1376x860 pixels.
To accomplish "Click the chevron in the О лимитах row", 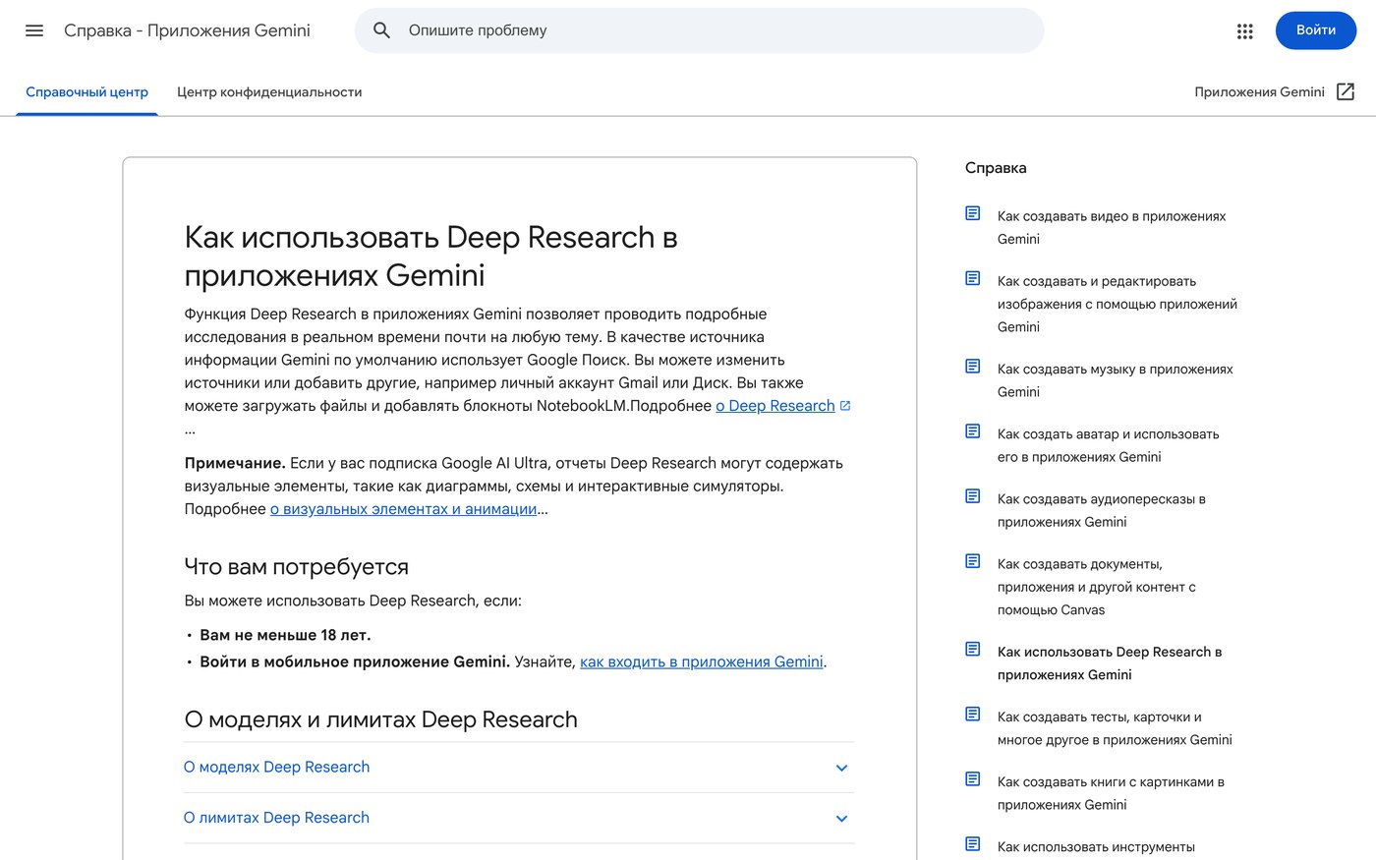I will 841,819.
